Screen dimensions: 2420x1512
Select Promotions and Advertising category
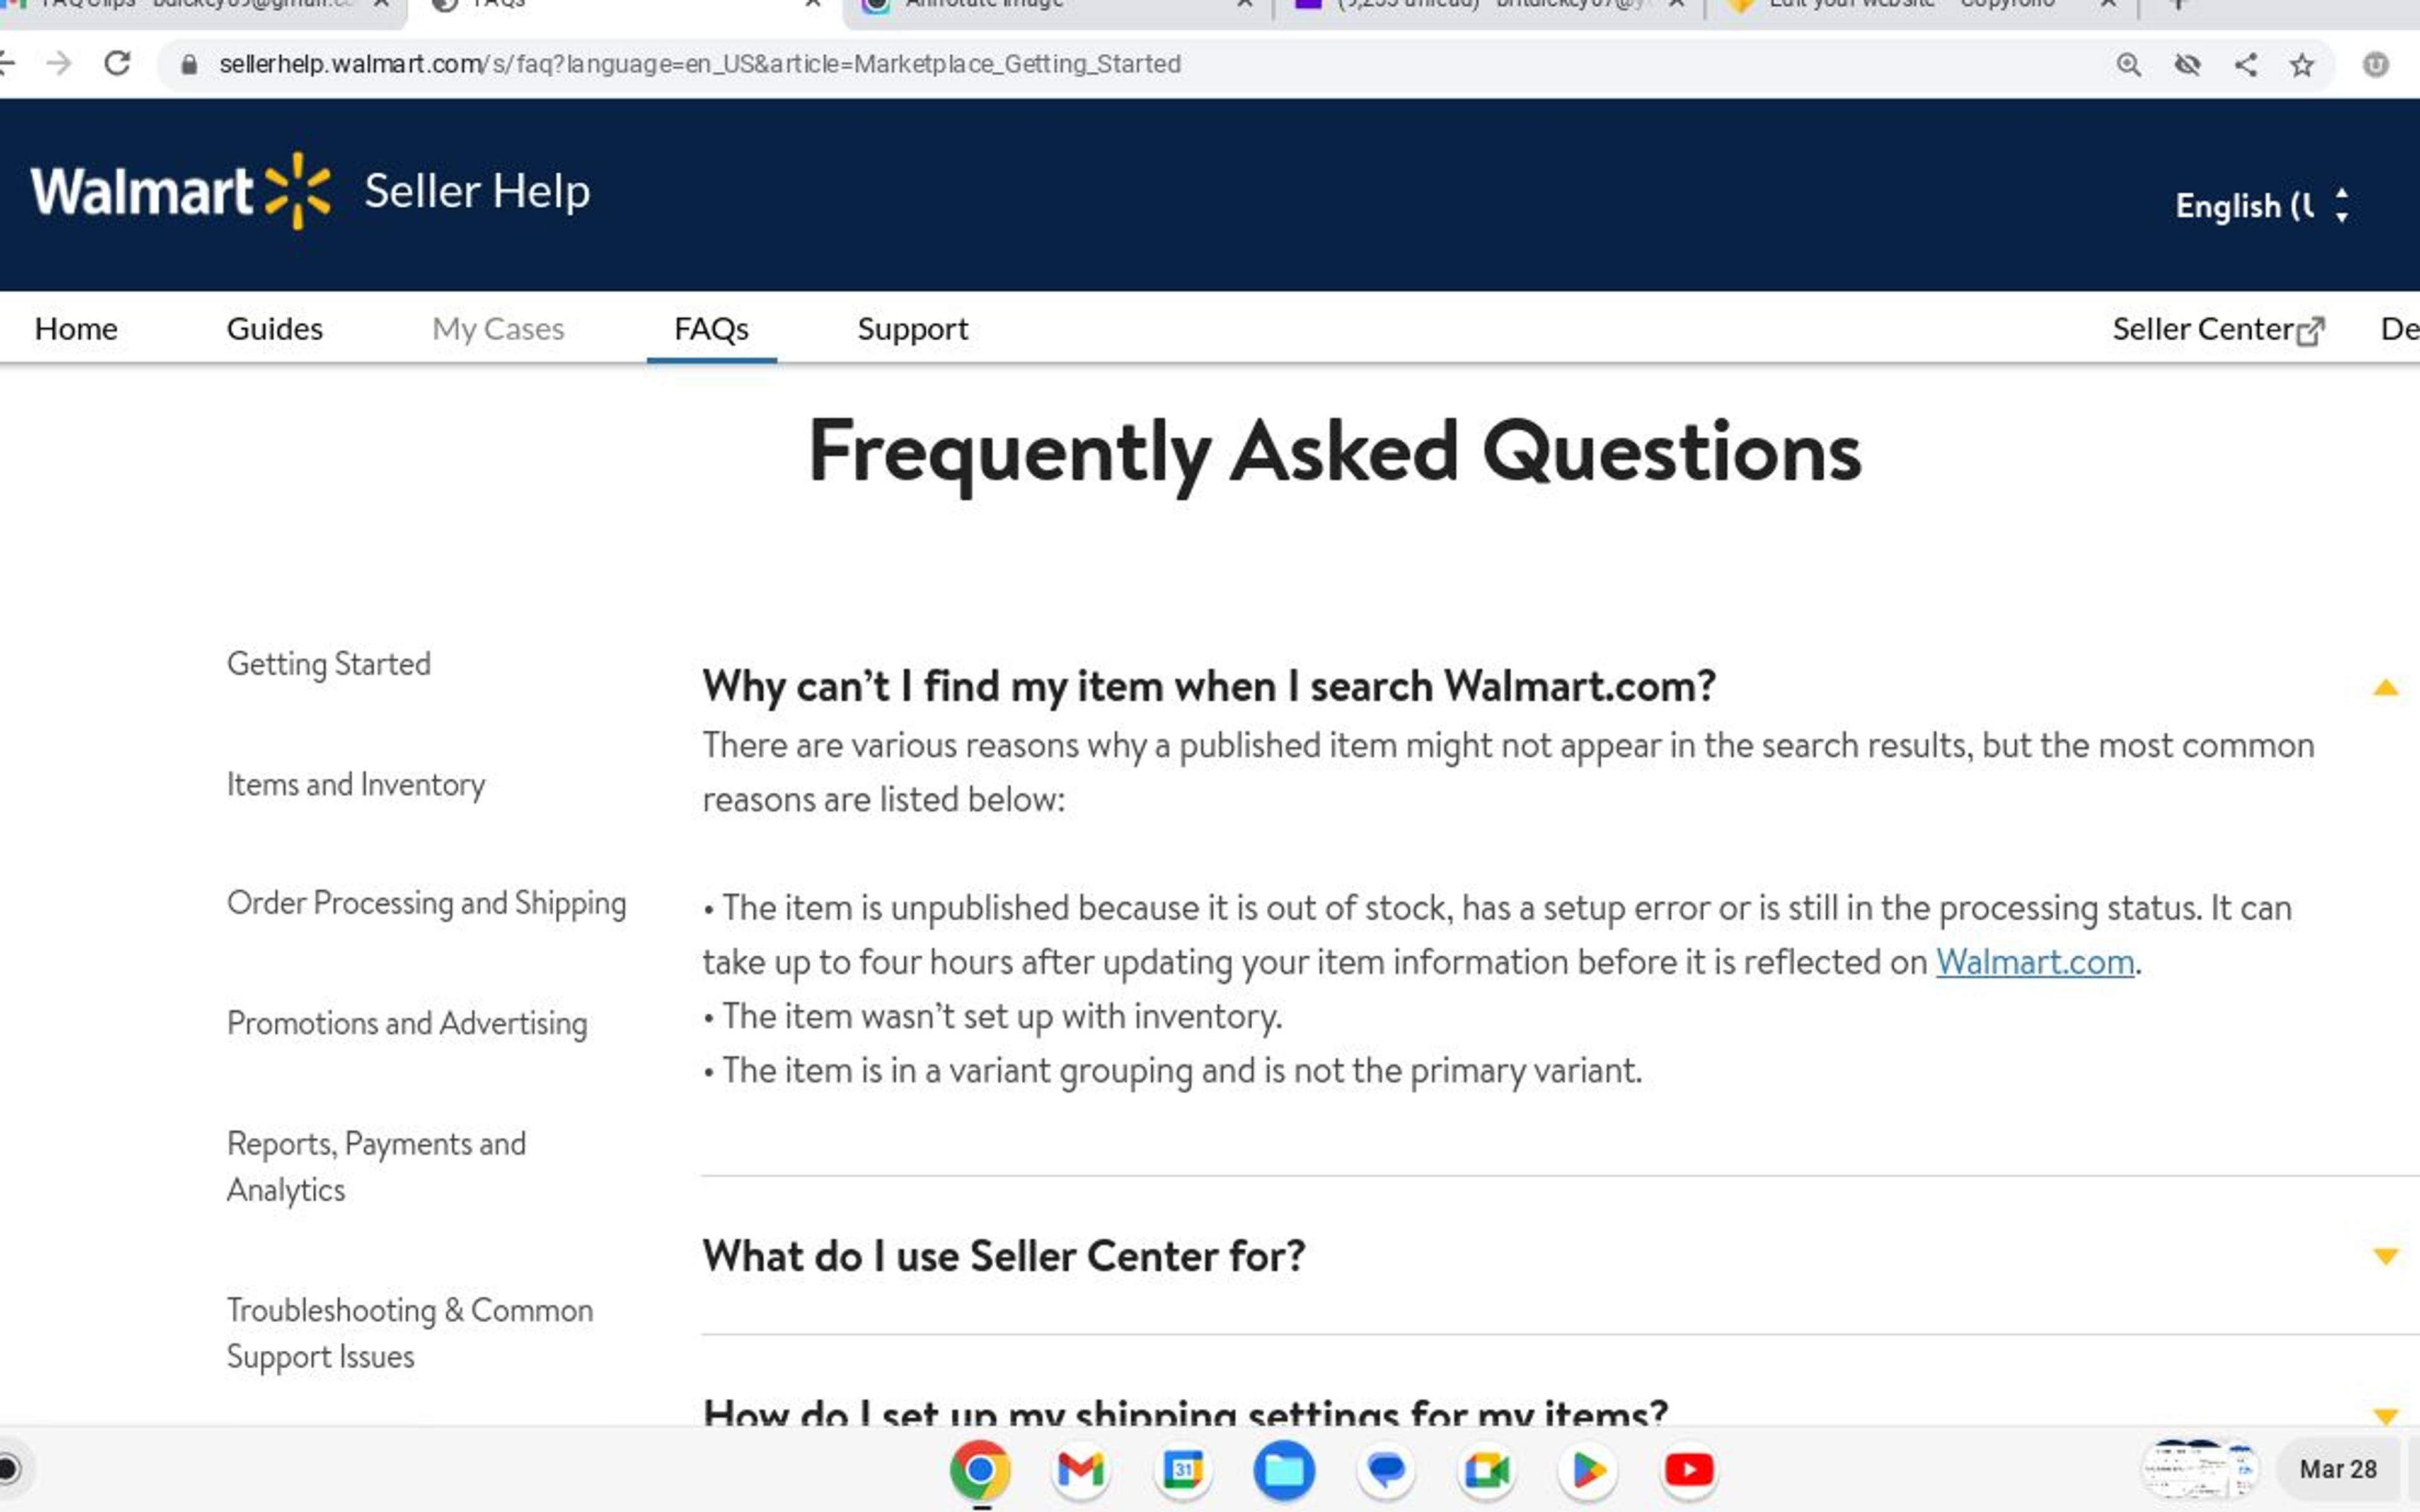click(407, 1023)
